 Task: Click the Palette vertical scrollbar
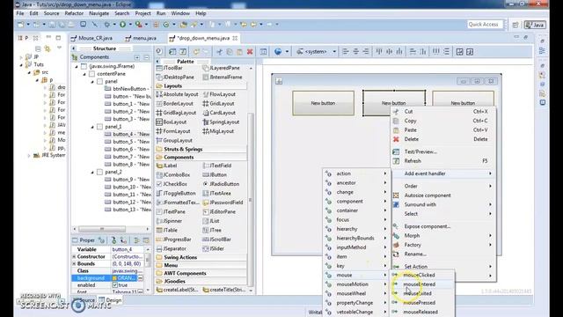[x=250, y=200]
